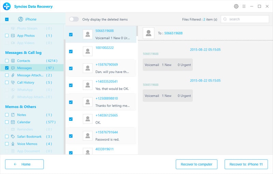Image resolution: width=273 pixels, height=174 pixels.
Task: Click avatar of +14036125665 conversation
Action: (88, 119)
